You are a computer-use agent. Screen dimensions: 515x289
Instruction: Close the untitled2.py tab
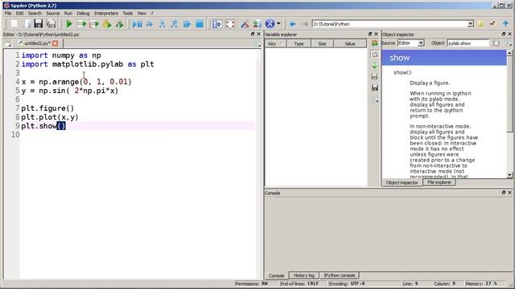56,43
